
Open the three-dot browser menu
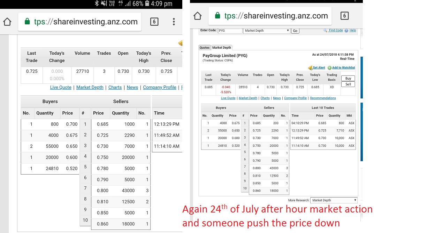coord(174,22)
